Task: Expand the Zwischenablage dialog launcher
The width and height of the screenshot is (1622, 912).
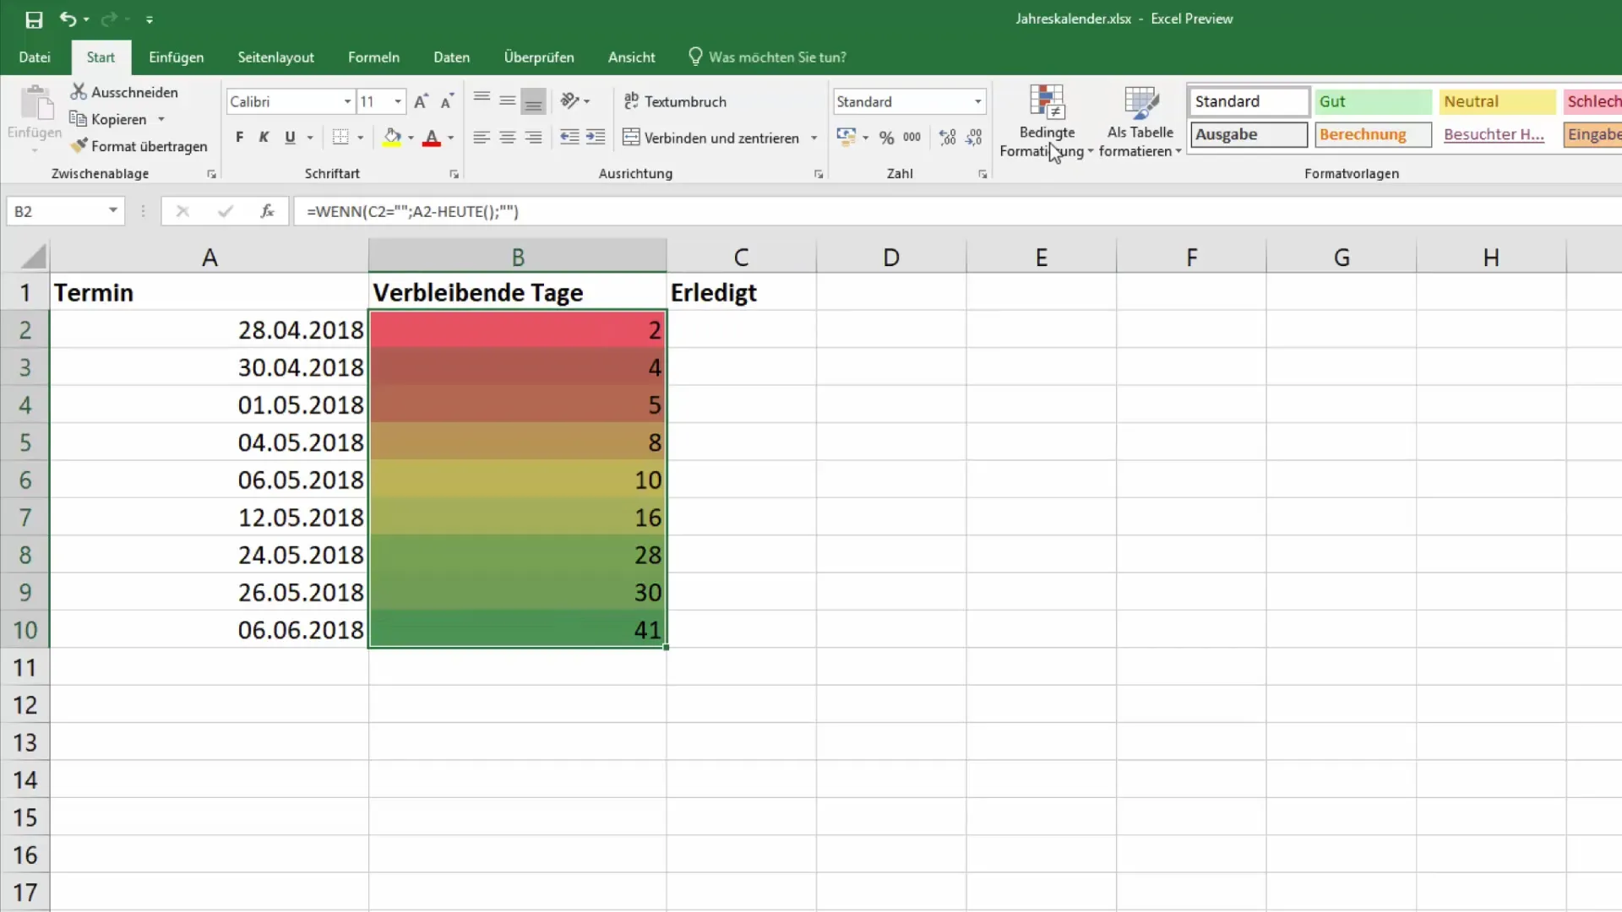Action: pos(211,174)
